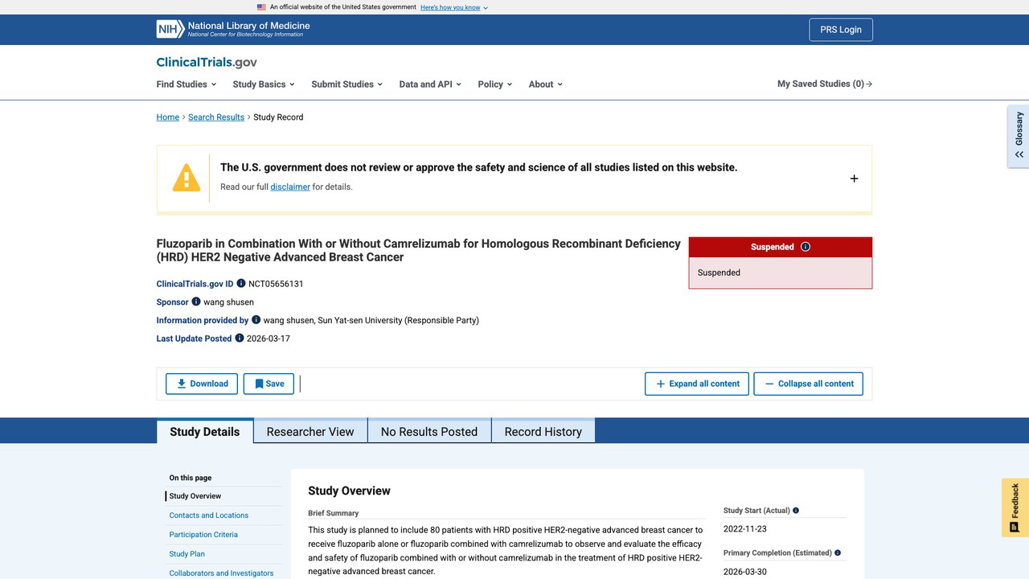The height and width of the screenshot is (579, 1029).
Task: Switch to the Researcher View tab
Action: (x=310, y=432)
